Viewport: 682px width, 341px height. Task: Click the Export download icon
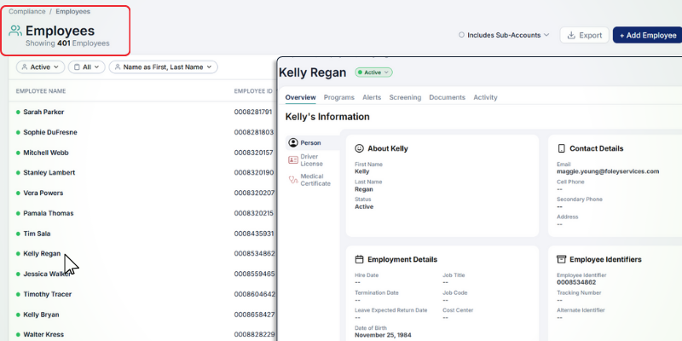pos(571,35)
